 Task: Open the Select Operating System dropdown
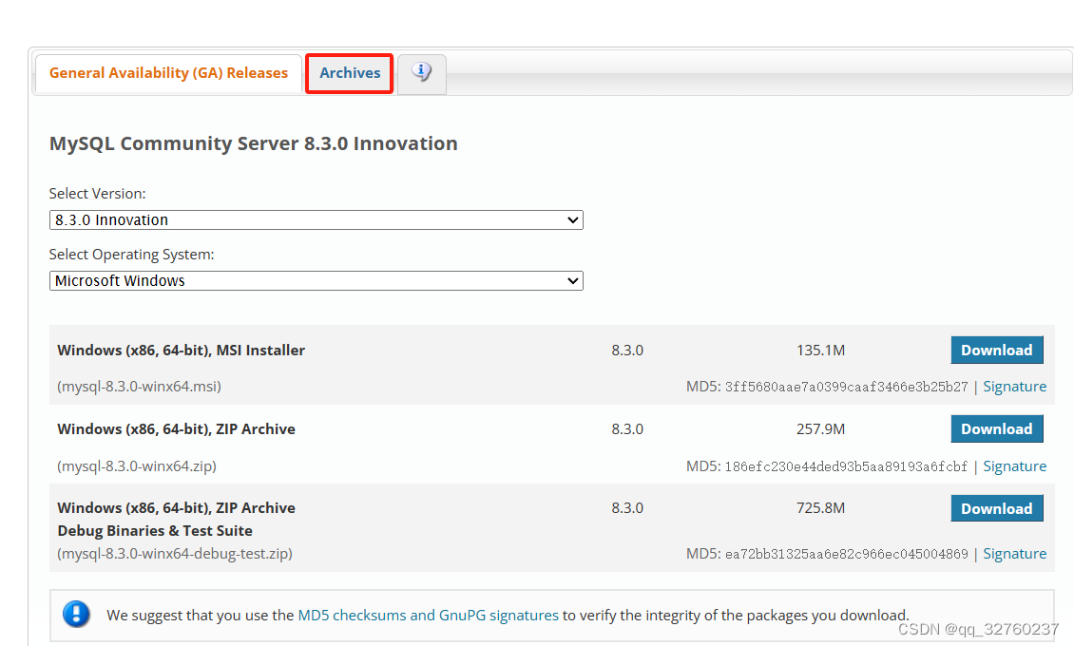pyautogui.click(x=316, y=280)
